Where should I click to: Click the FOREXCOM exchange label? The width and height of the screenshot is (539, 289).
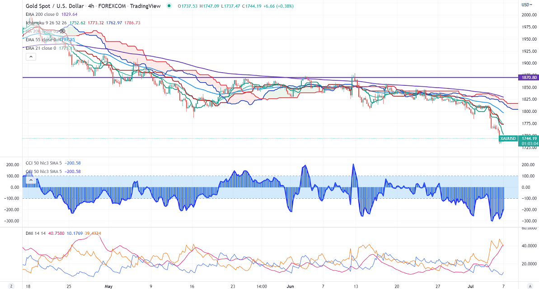[112, 6]
